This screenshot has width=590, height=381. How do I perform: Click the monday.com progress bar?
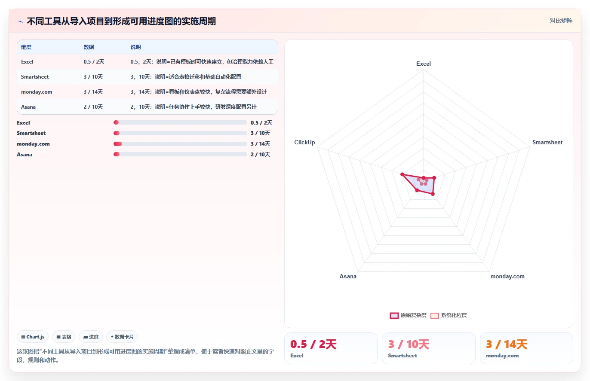coord(180,144)
